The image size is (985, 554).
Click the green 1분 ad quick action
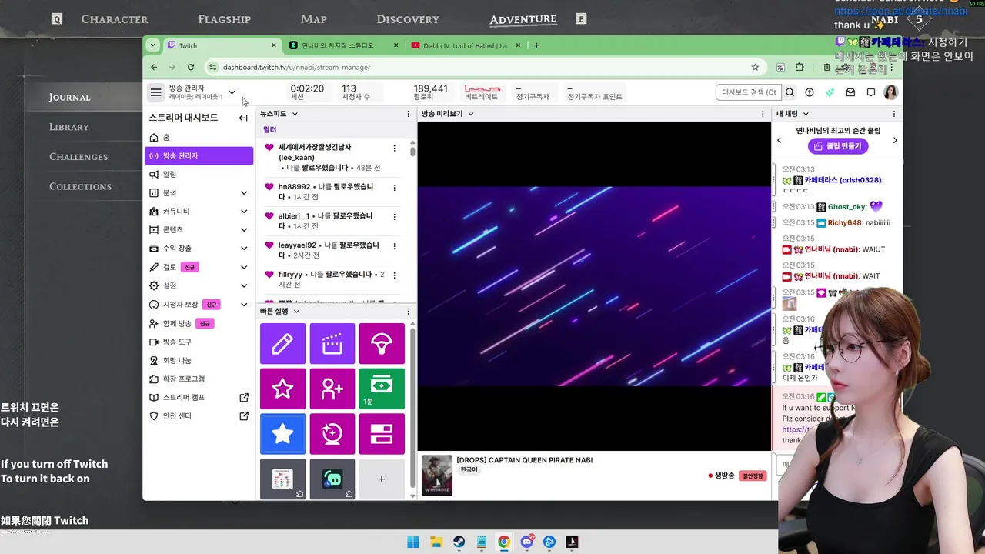(382, 389)
